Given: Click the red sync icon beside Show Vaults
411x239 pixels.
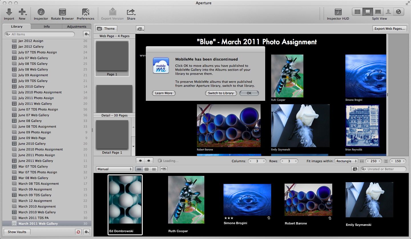Looking at the screenshot, I should click(78, 232).
